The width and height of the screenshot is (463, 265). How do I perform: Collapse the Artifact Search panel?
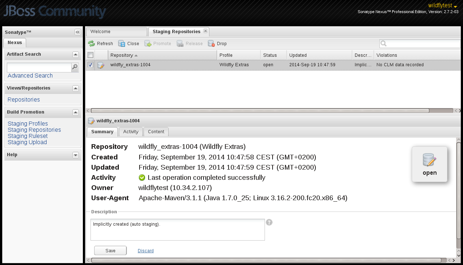(x=76, y=55)
